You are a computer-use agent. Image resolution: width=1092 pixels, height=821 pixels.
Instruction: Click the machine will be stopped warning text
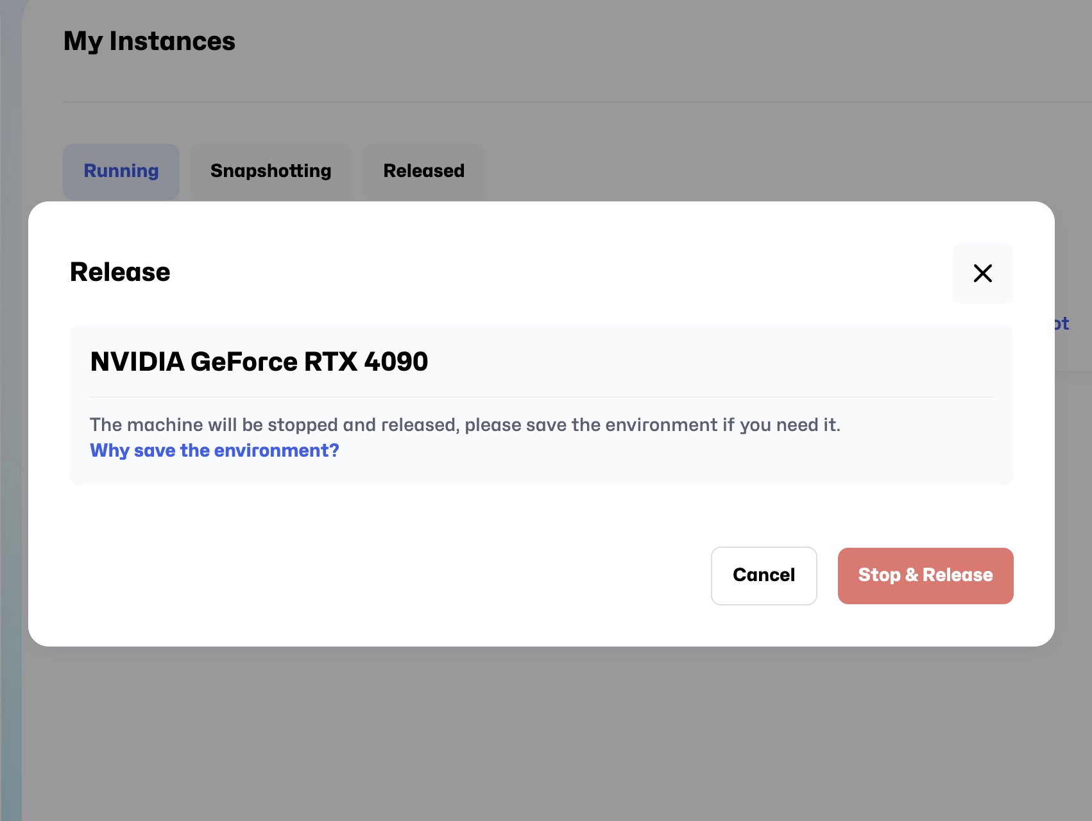point(465,425)
